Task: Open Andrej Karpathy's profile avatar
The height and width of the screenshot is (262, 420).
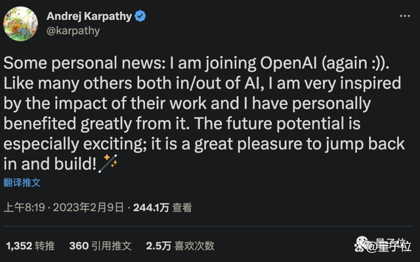Action: click(20, 24)
